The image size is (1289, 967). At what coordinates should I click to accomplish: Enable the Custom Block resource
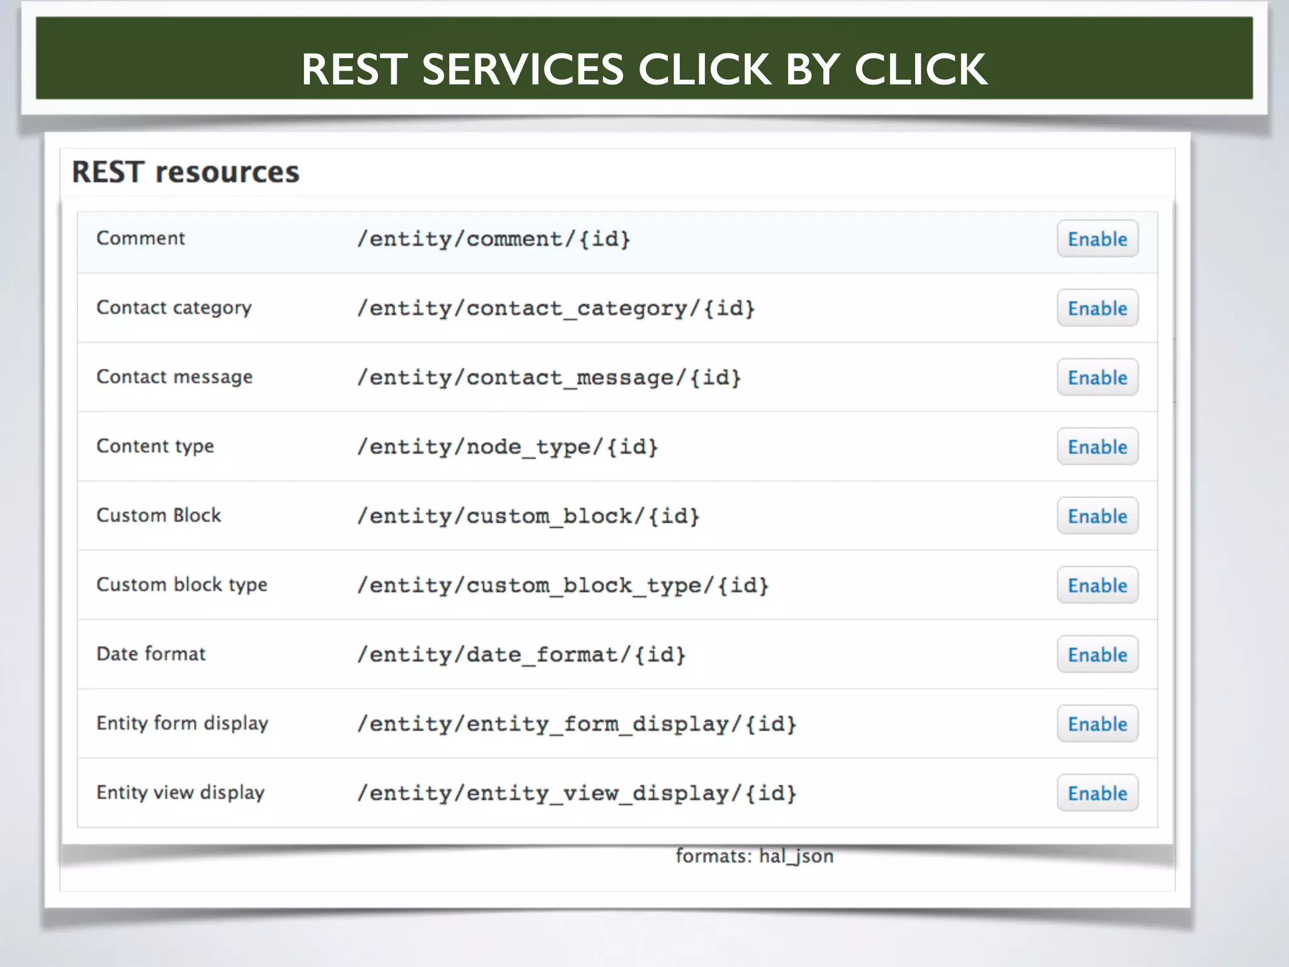click(x=1097, y=516)
